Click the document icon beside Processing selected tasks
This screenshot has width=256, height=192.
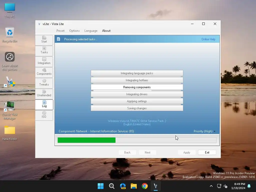58,39
